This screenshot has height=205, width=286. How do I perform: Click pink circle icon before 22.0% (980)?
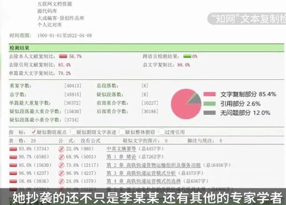[62, 149]
